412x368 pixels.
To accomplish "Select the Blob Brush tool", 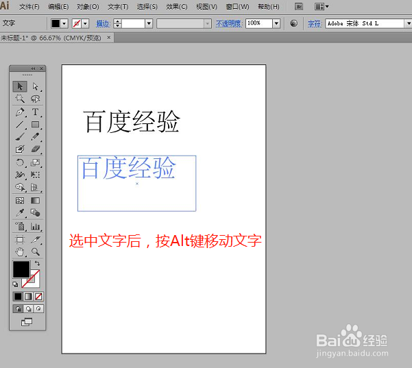I will pos(20,149).
